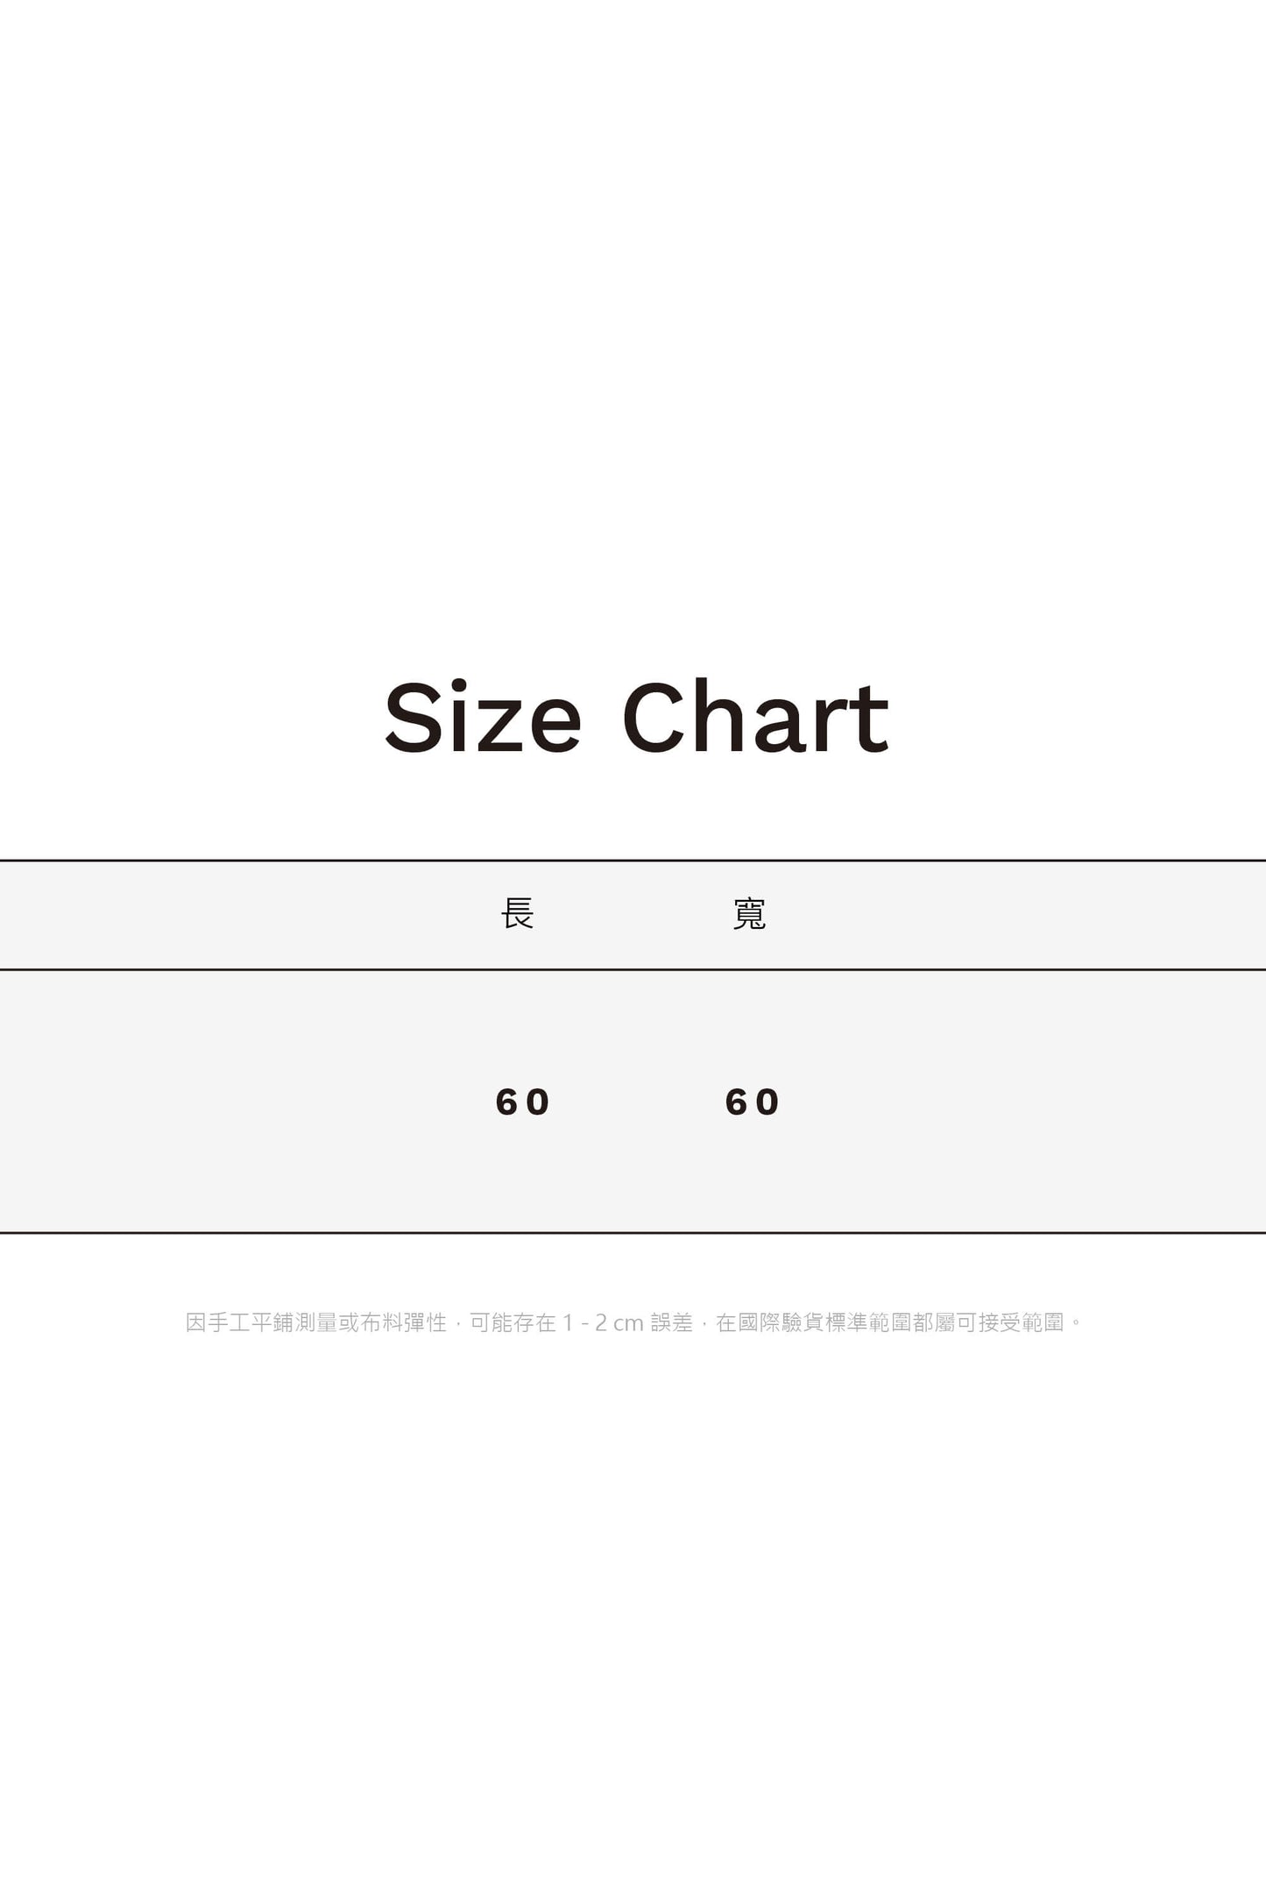The width and height of the screenshot is (1266, 1899).
Task: Click "cm" unit in the footnote
Action: 628,1323
